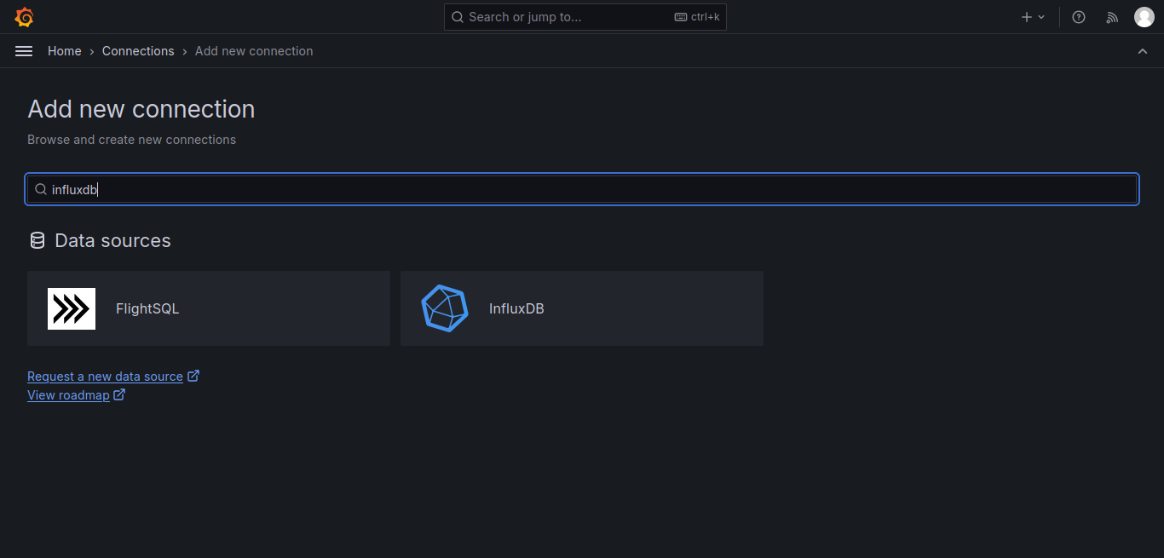Select the FlightSQL data source card
1164x558 pixels.
click(209, 308)
